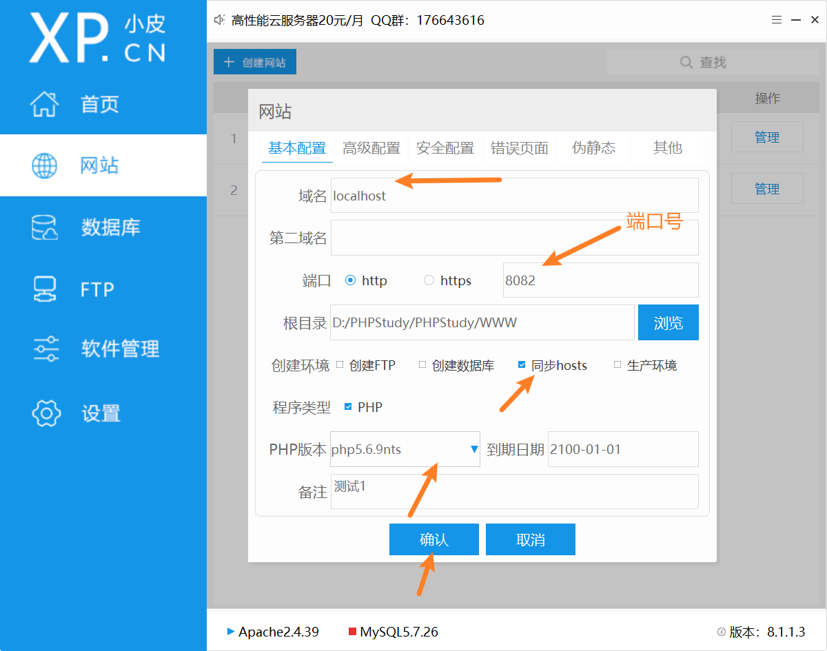Switch to the 其他 tab
This screenshot has width=827, height=651.
click(668, 147)
